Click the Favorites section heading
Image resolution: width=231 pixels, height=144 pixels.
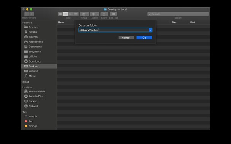click(27, 23)
